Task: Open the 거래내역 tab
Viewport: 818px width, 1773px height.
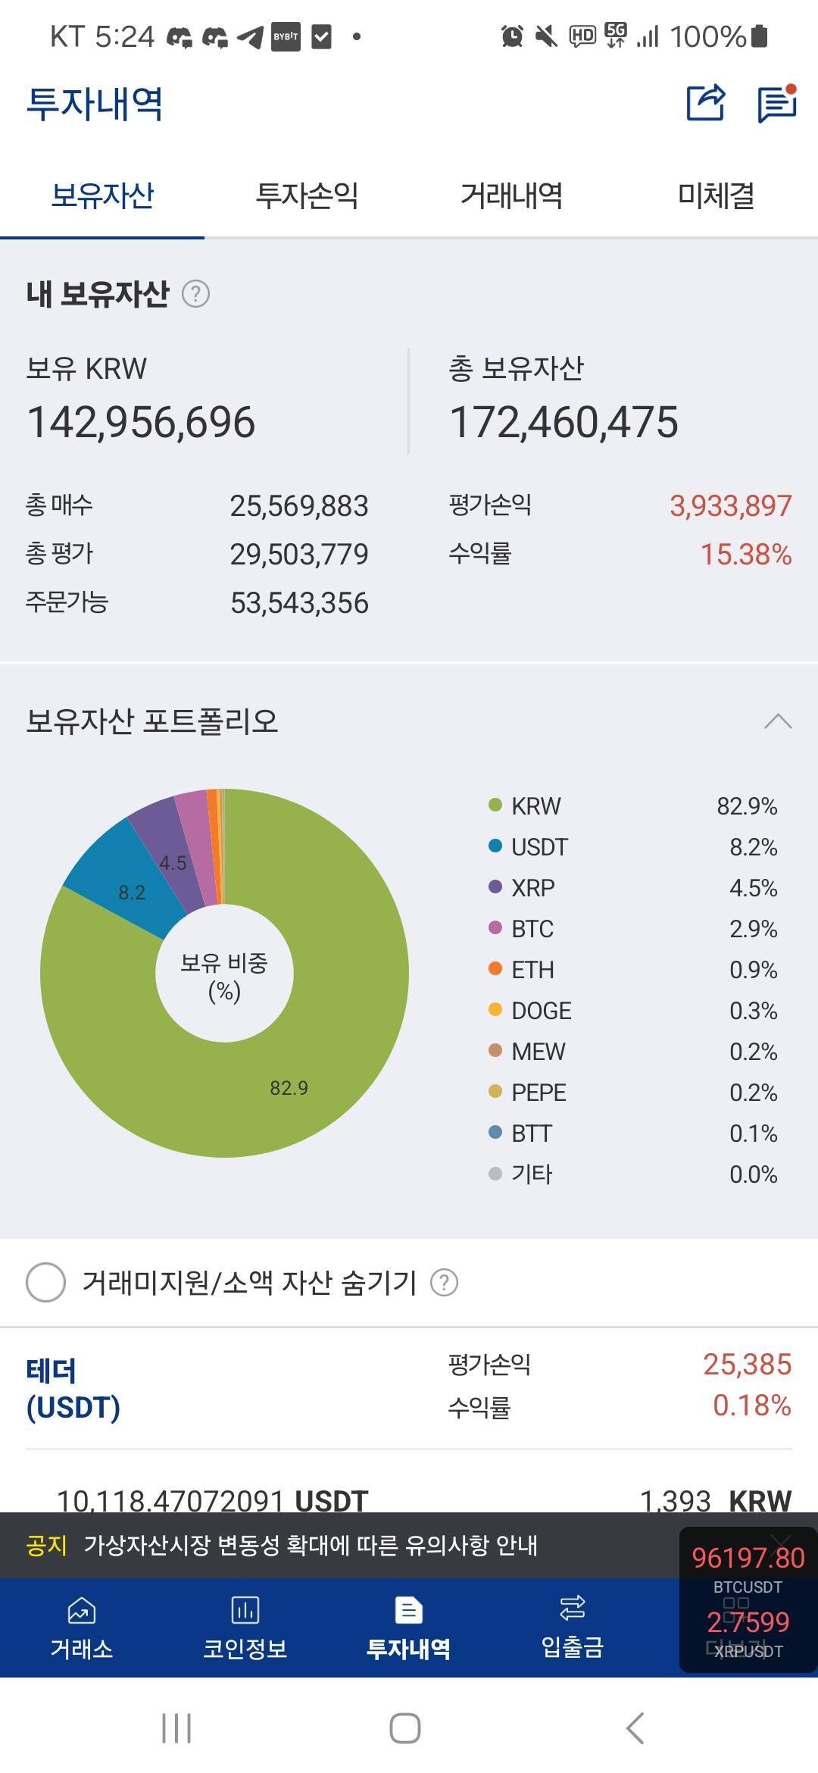Action: point(511,196)
